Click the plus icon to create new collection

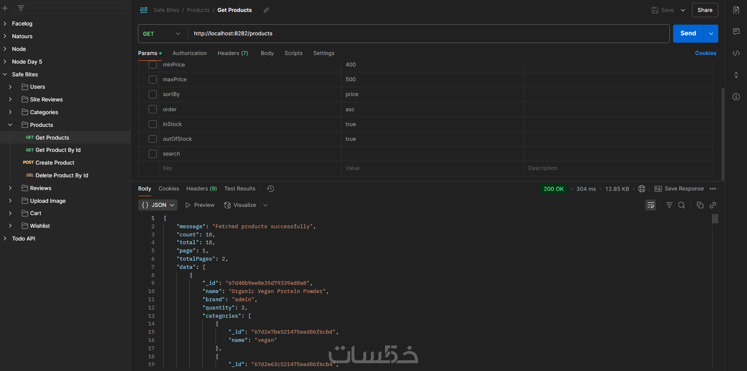[5, 8]
